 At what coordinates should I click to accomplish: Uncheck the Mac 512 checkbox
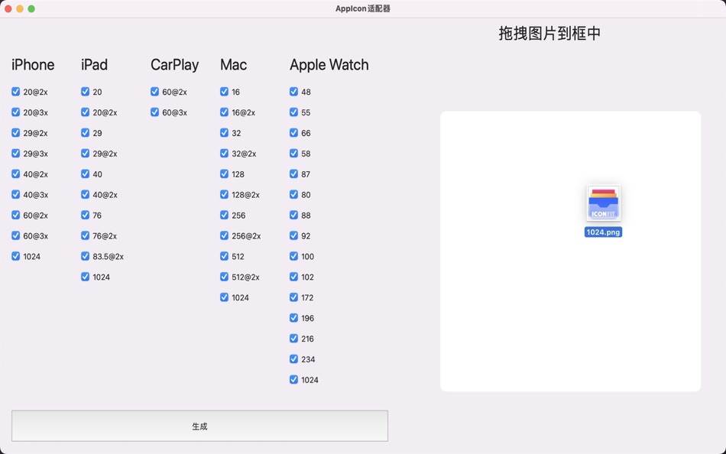(224, 256)
